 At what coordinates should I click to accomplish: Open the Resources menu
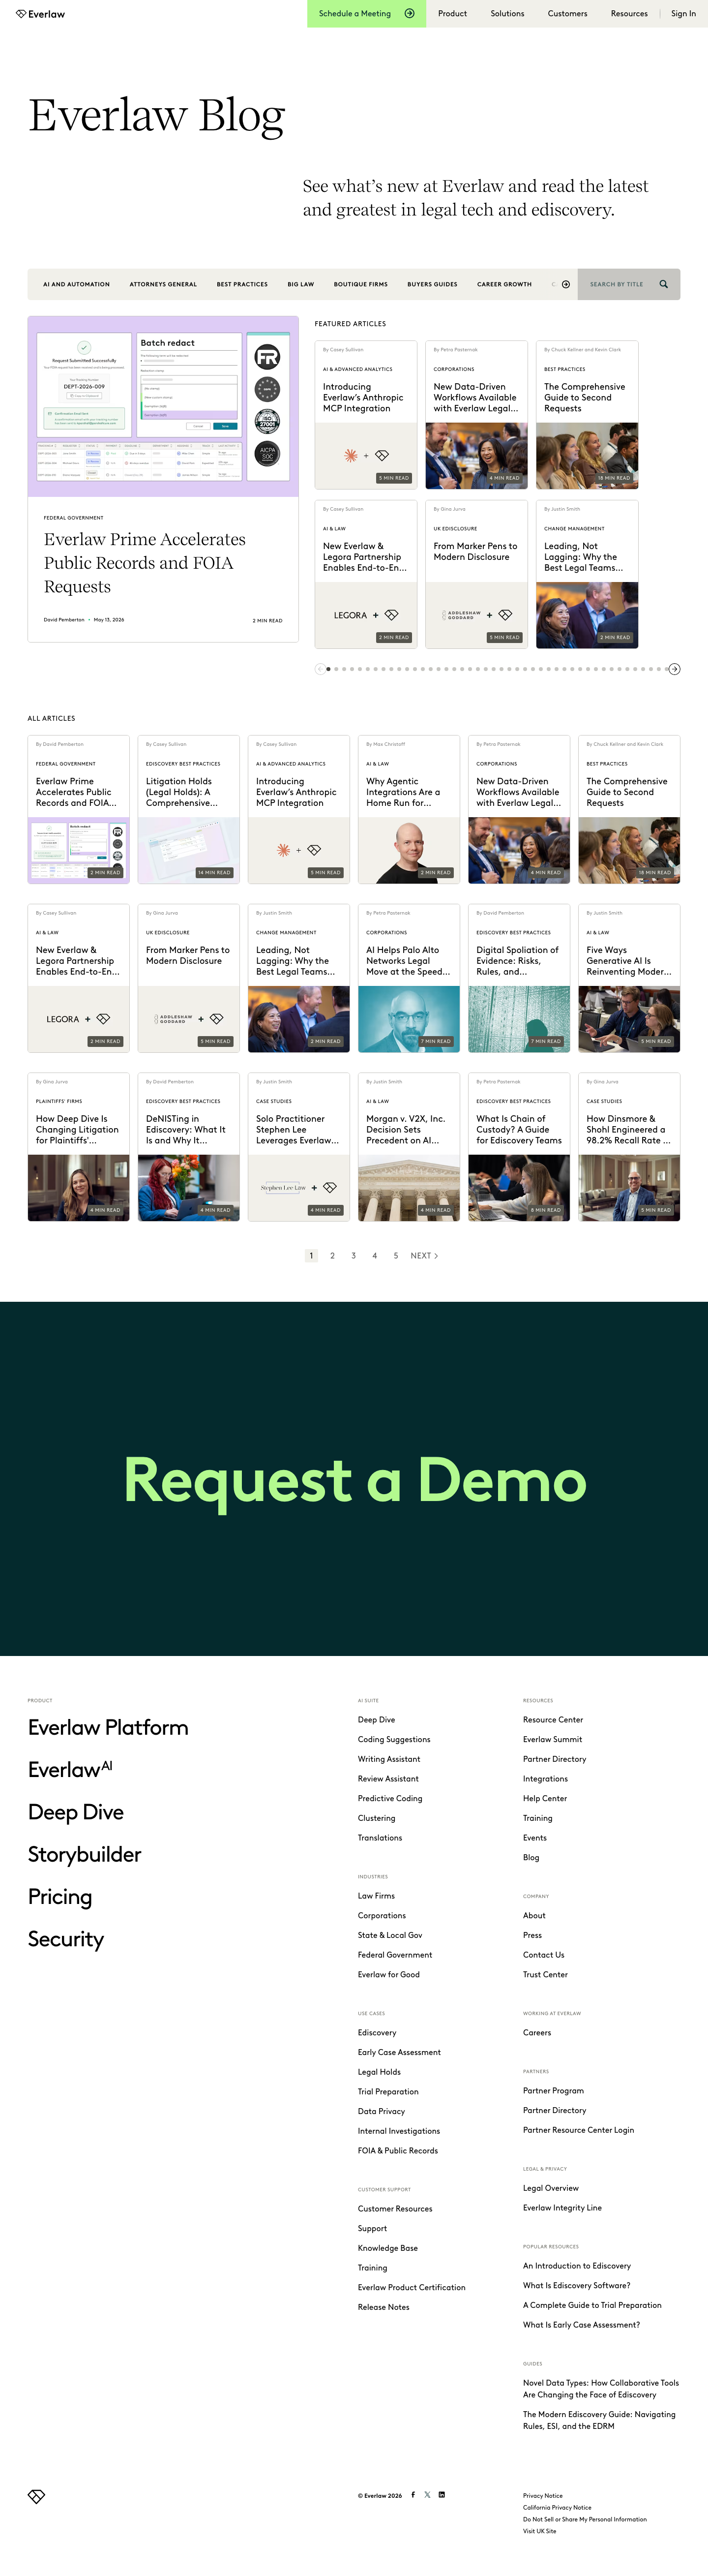629,14
